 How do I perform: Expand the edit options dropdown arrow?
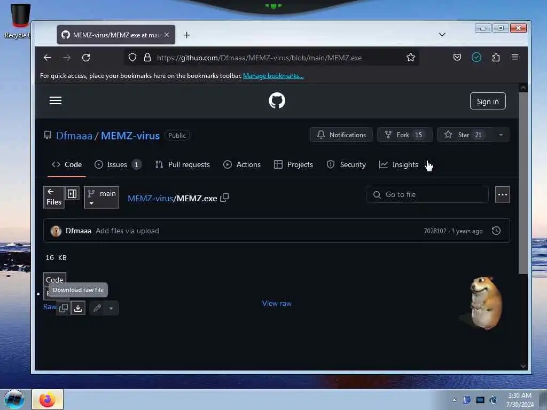pyautogui.click(x=111, y=308)
